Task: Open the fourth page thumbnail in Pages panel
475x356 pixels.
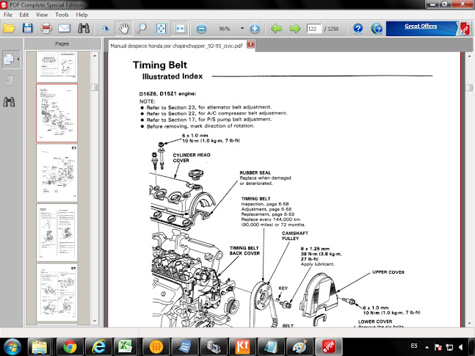Action: coord(57,233)
